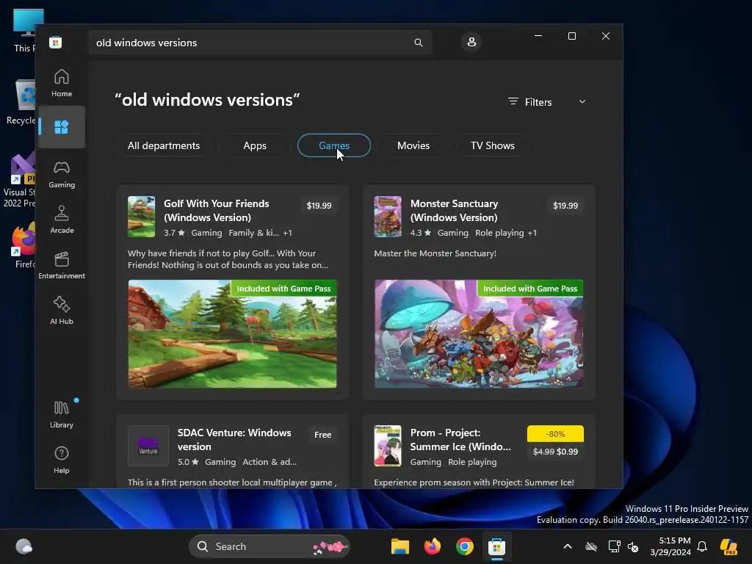Open the AI Hub section
Image resolution: width=752 pixels, height=564 pixels.
[x=62, y=311]
